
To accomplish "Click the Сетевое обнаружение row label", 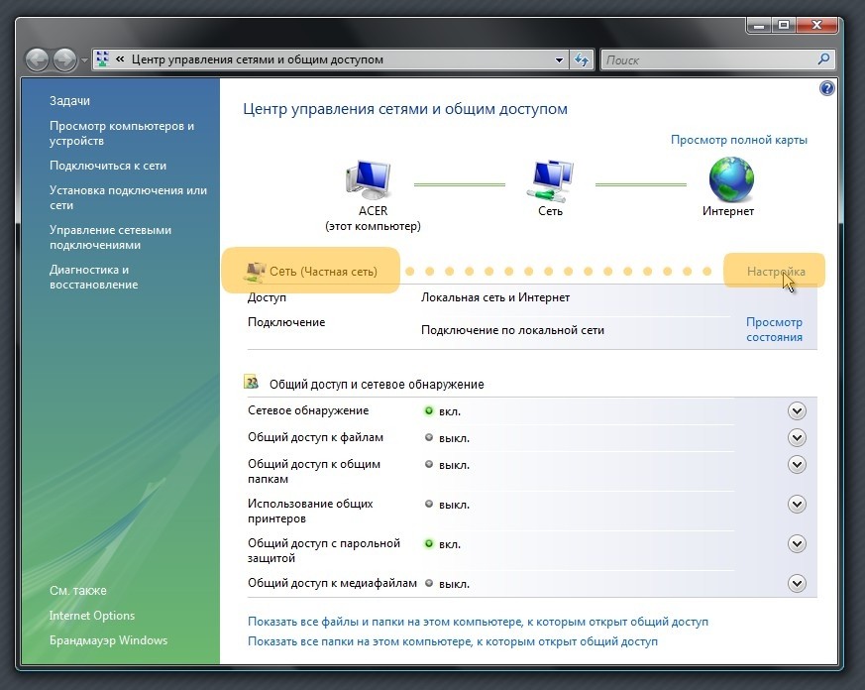I will coord(308,410).
